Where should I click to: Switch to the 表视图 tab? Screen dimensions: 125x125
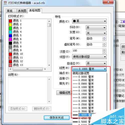[22, 11]
